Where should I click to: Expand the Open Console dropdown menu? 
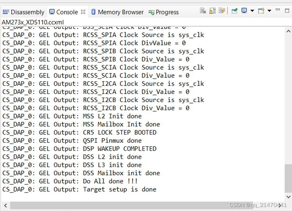coord(269,10)
